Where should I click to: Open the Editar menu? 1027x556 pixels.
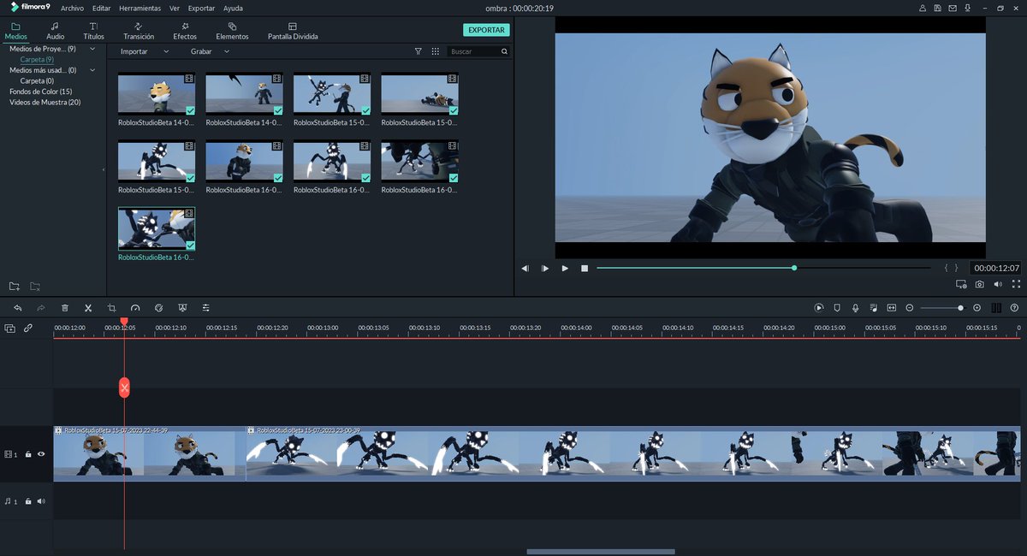tap(101, 8)
